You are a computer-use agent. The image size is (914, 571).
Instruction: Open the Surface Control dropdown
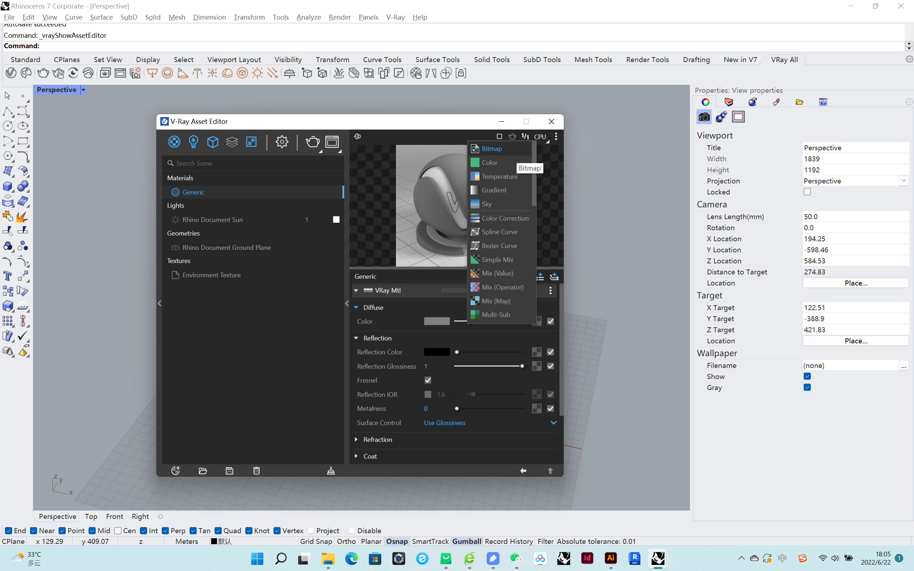coord(490,423)
